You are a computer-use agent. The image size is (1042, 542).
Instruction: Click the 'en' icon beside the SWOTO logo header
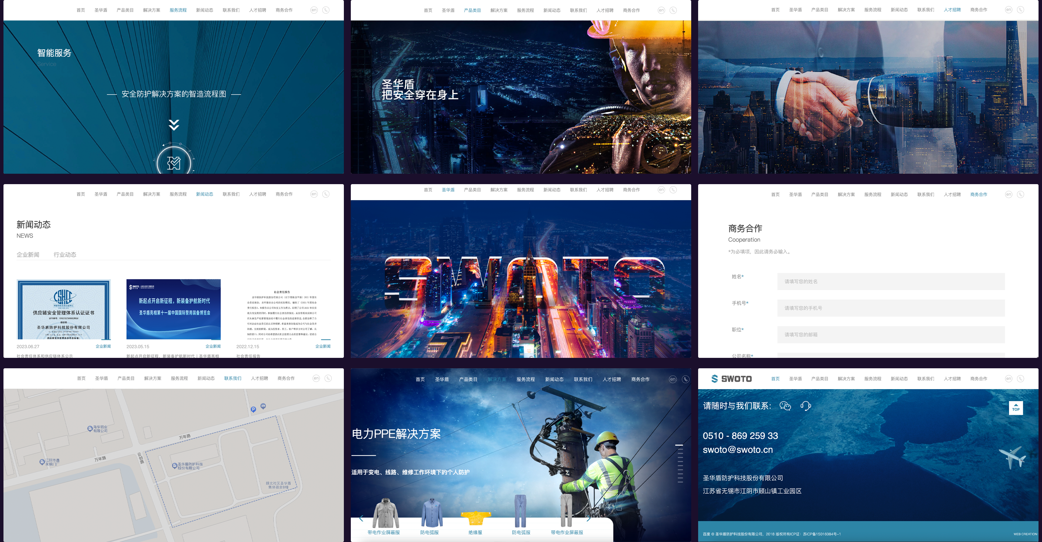click(1009, 379)
